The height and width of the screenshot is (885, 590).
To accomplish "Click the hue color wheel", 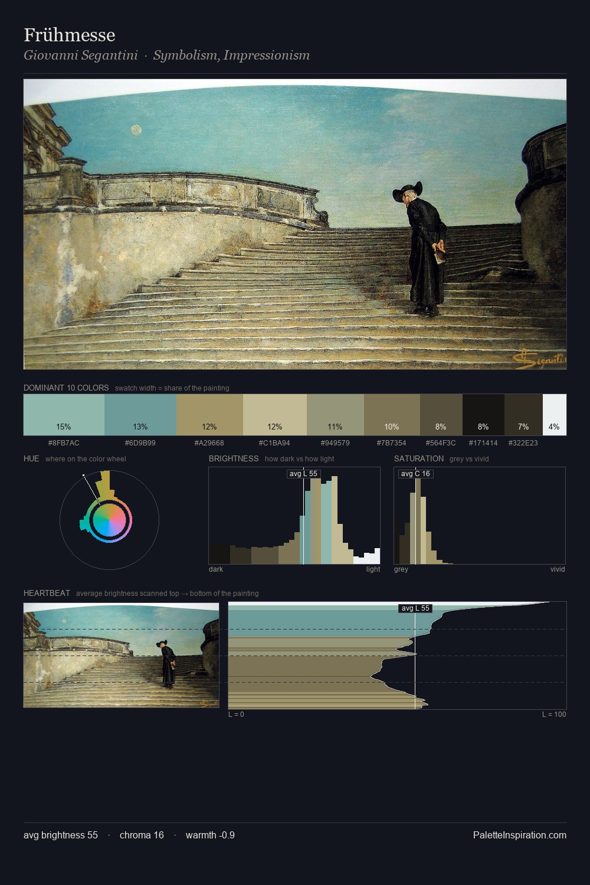I will coord(109,520).
